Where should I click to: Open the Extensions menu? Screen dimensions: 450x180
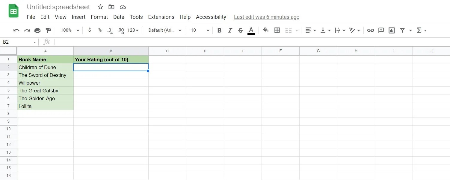click(161, 17)
